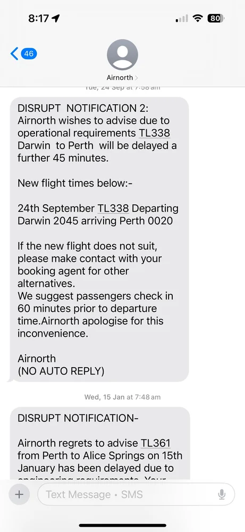
Task: Tap the Airnorth contact avatar
Action: click(122, 55)
